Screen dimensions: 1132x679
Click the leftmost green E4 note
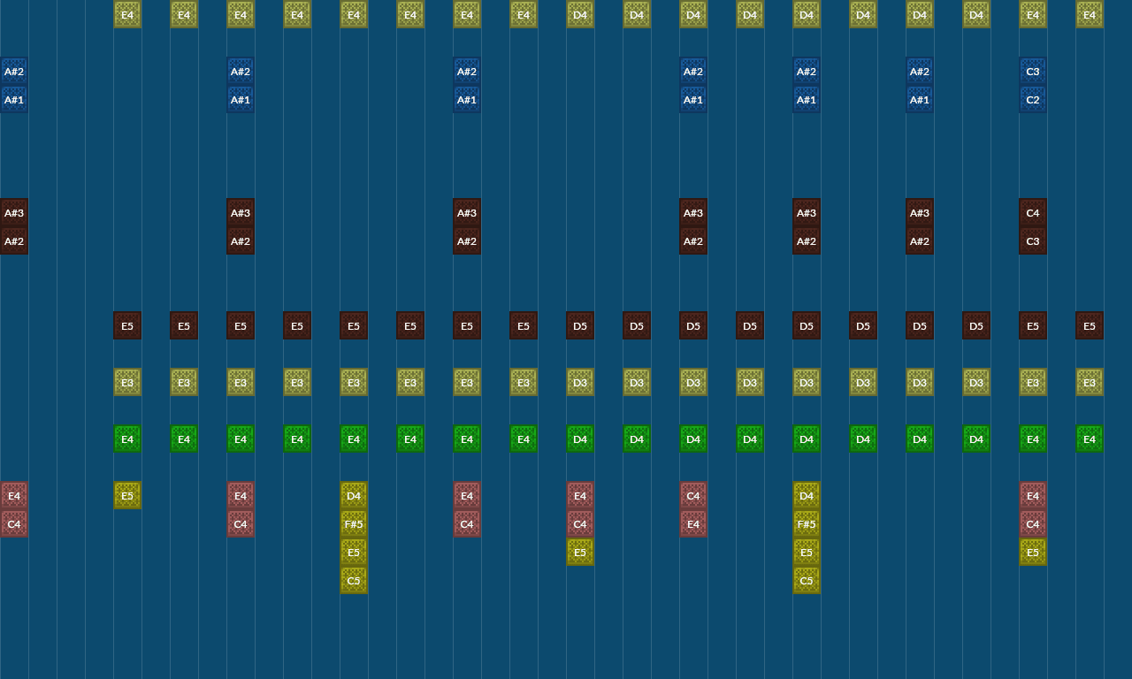[x=127, y=439]
